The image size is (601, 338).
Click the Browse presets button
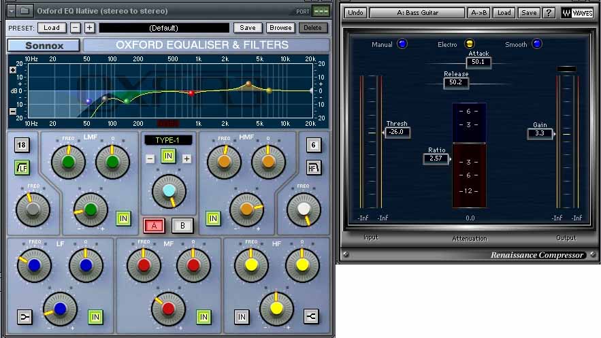click(x=280, y=28)
